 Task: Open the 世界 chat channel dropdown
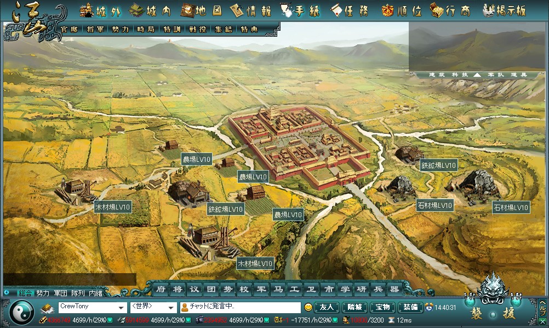(x=171, y=307)
